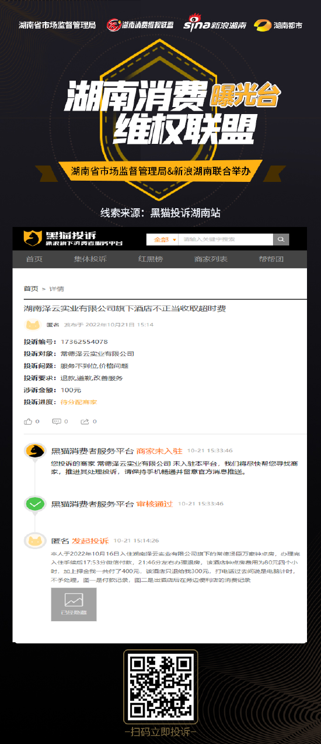Click the 线索来源：黑猫投诉湖南站 caption
The height and width of the screenshot is (744, 321).
pyautogui.click(x=160, y=213)
